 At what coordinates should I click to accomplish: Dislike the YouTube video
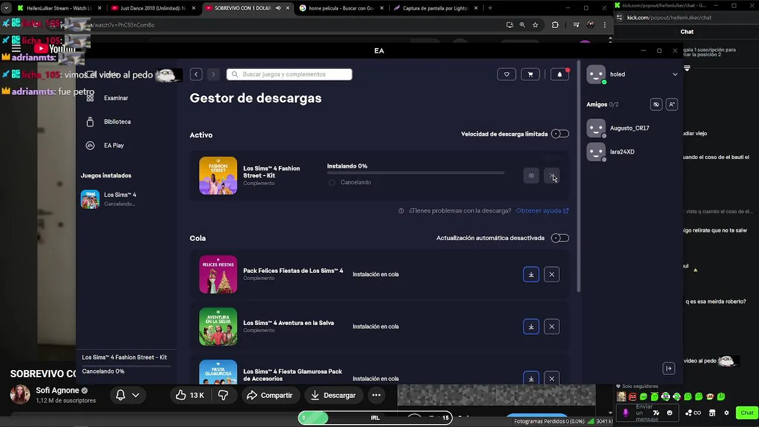(x=223, y=395)
